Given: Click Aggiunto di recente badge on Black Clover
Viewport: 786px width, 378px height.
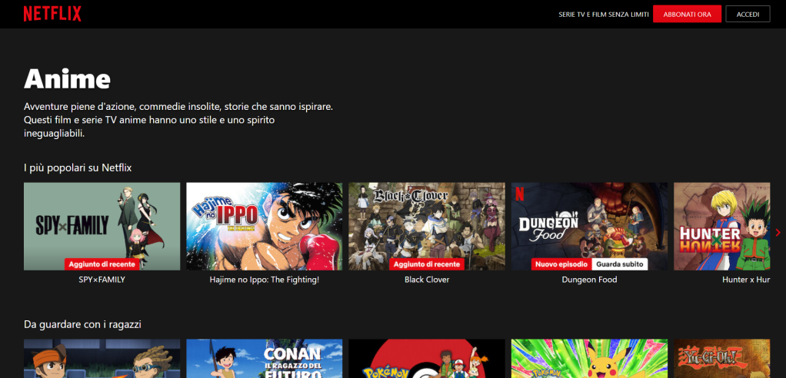Looking at the screenshot, I should 427,264.
